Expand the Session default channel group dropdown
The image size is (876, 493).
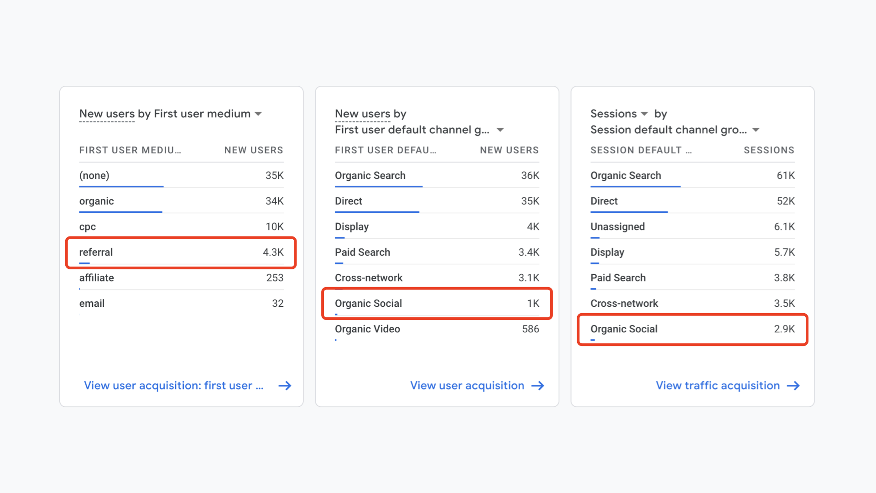(756, 130)
